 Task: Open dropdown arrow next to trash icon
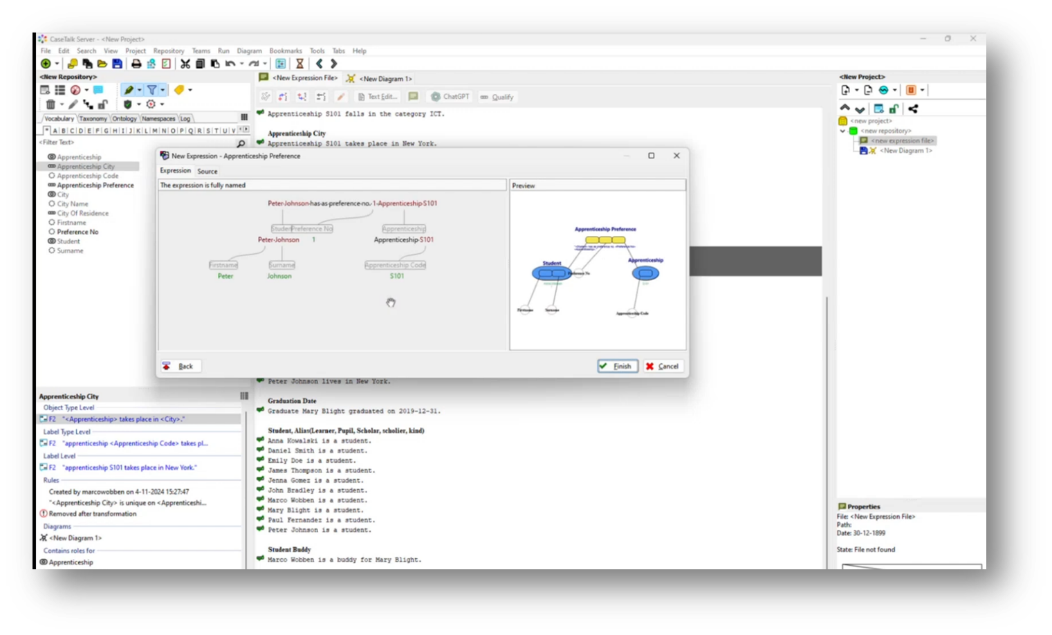62,104
